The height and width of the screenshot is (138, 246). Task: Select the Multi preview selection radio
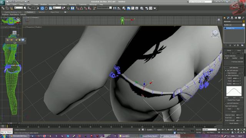(239, 58)
